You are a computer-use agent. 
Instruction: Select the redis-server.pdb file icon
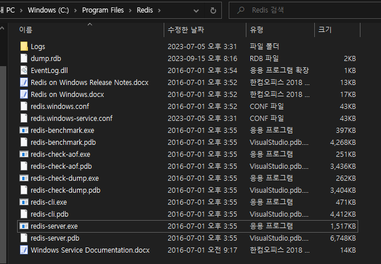click(24, 238)
